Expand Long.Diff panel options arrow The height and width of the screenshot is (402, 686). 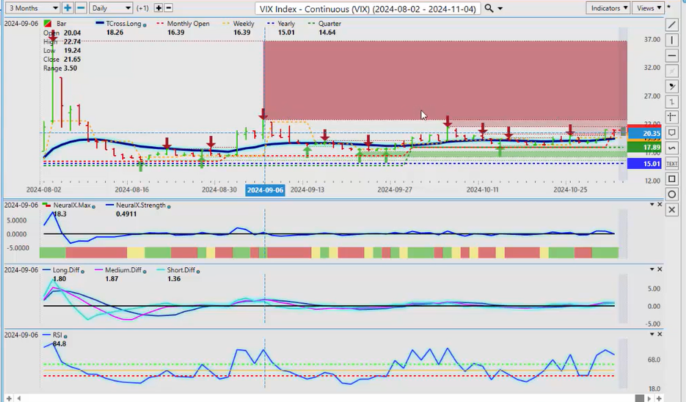click(652, 269)
